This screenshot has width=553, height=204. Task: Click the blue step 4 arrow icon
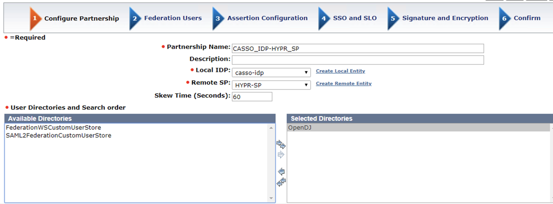pos(324,18)
